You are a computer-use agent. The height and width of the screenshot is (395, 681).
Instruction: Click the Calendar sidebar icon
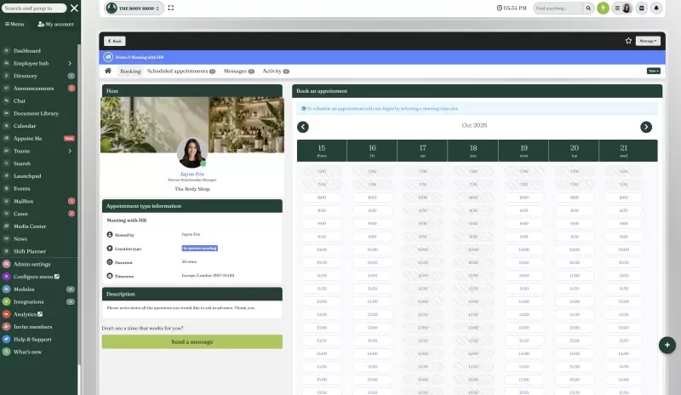pos(7,126)
